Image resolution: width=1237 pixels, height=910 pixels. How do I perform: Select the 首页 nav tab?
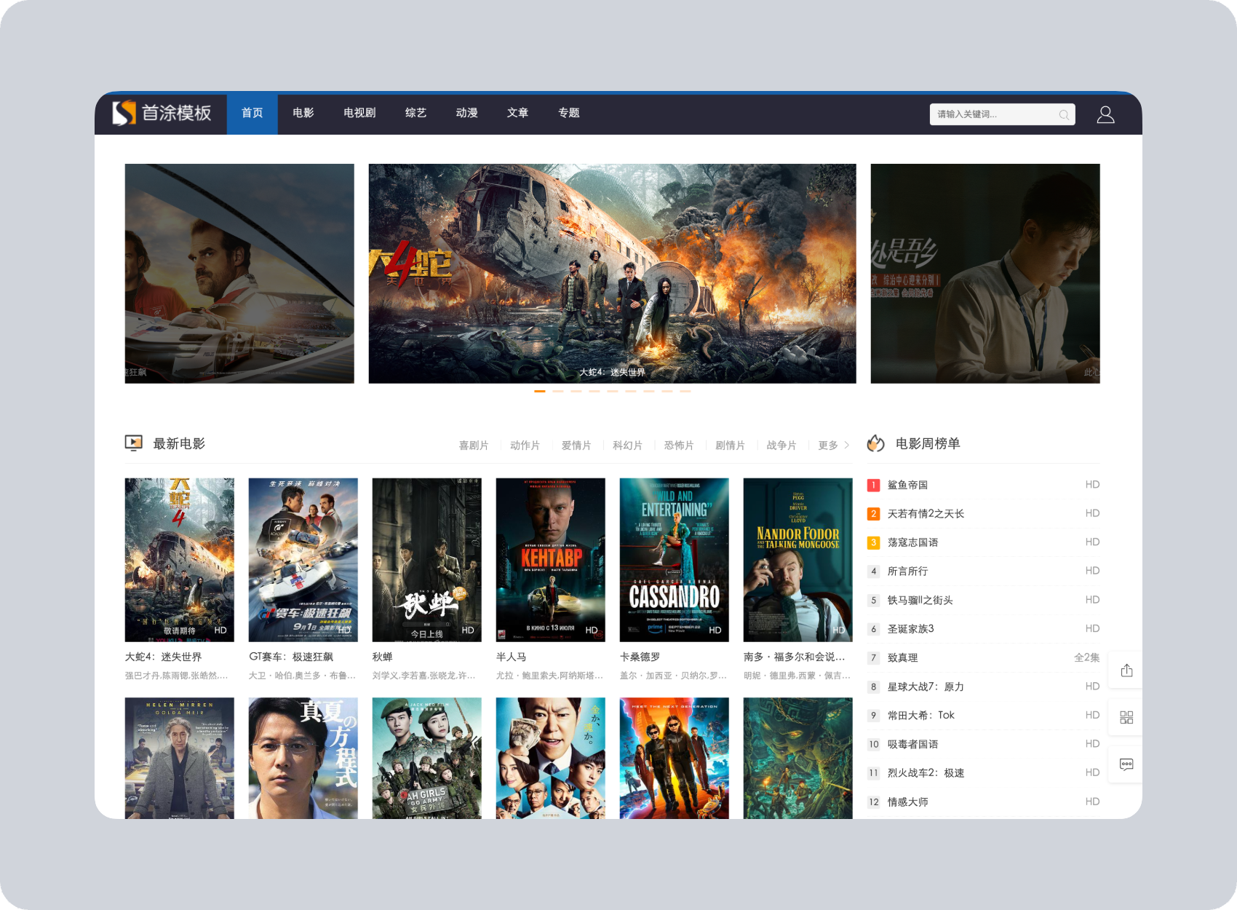(x=252, y=113)
